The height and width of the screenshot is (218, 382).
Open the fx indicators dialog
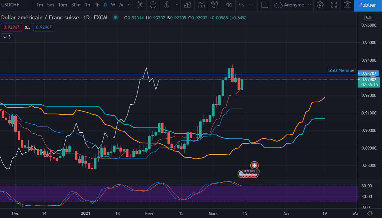pos(167,5)
